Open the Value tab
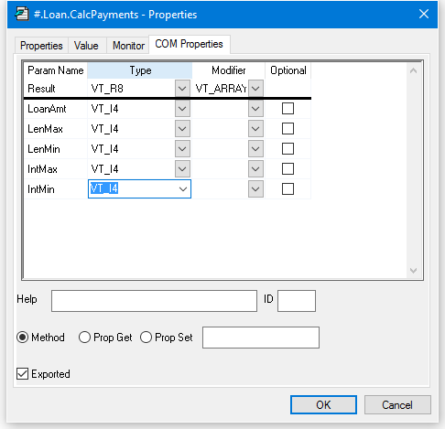445x429 pixels. (86, 46)
